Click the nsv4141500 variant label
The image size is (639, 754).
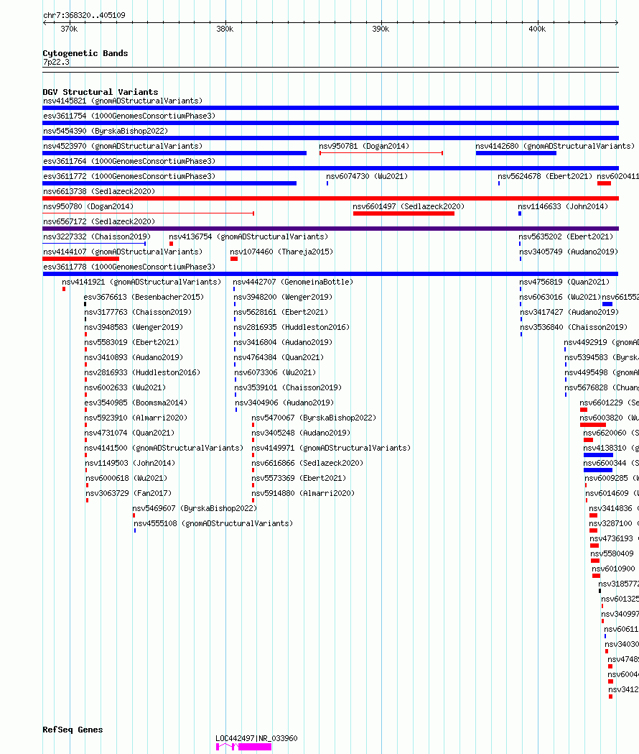point(164,449)
